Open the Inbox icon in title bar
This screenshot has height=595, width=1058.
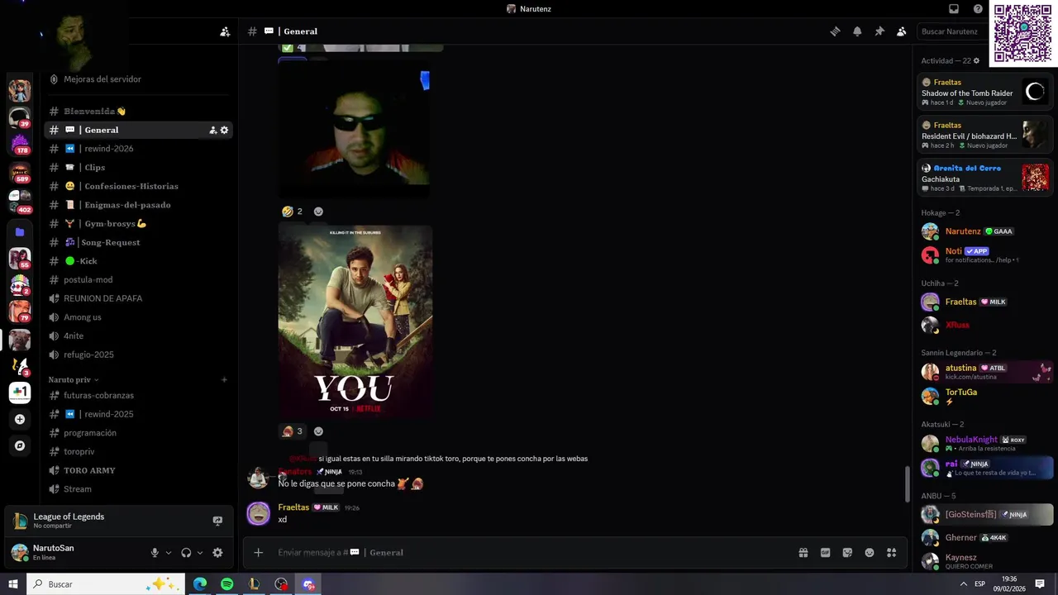coord(954,9)
